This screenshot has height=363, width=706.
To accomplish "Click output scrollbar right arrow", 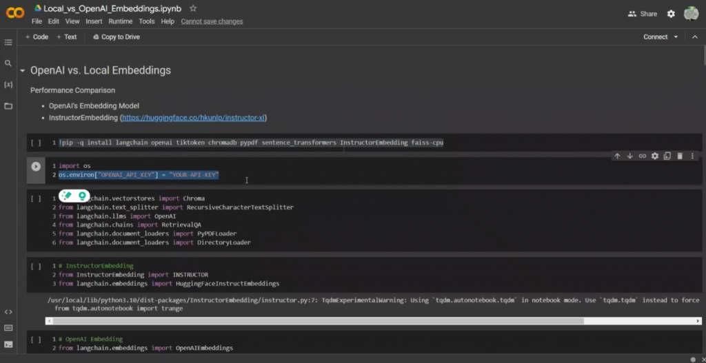I will [698, 321].
